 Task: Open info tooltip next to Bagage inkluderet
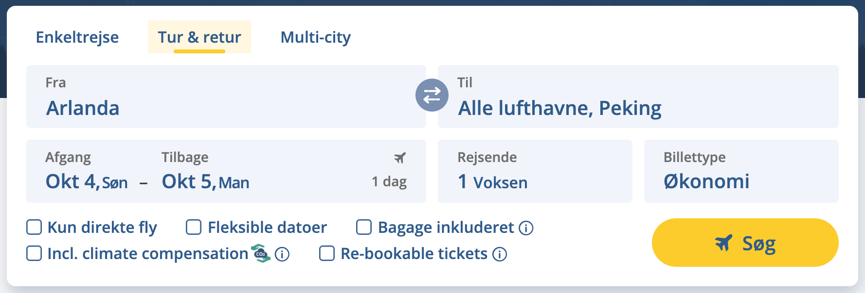(x=526, y=228)
